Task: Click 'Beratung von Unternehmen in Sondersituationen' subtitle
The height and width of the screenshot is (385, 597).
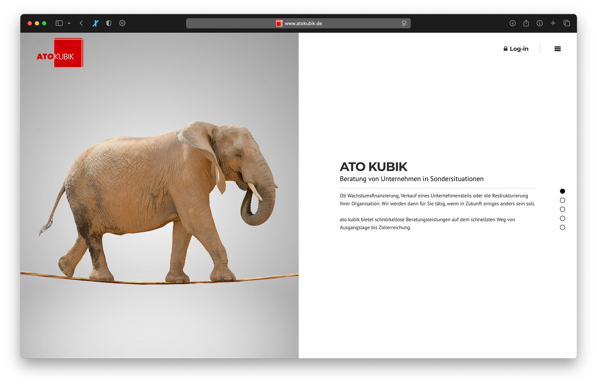Action: click(x=412, y=179)
